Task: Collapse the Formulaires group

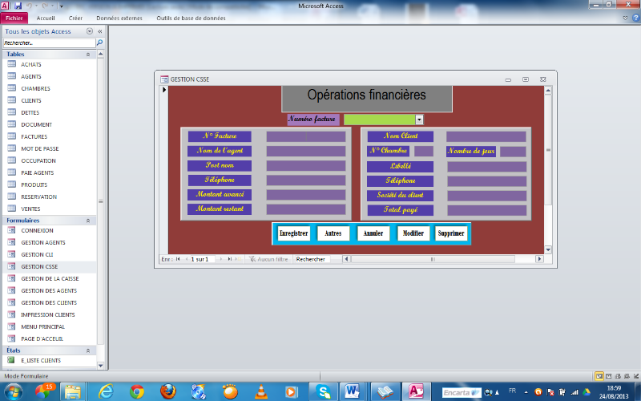Action: click(88, 220)
